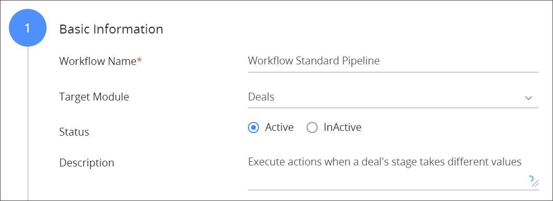
Task: Click the Active option label text
Action: point(279,127)
